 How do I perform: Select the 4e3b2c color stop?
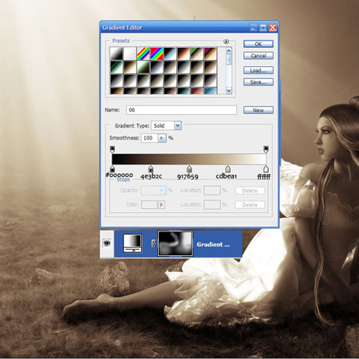click(151, 169)
